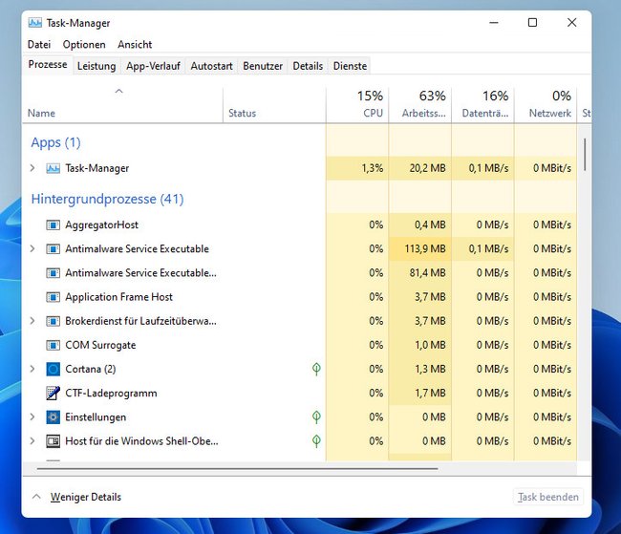Screen dimensions: 621x534
Task: Open the Benutzer tab
Action: pos(263,66)
